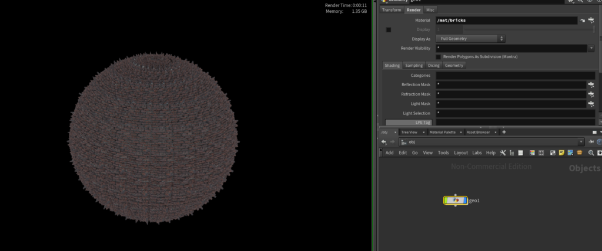Click the LPE Tag input field
The width and height of the screenshot is (602, 251).
coord(515,122)
